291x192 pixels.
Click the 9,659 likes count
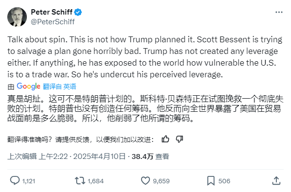point(161,181)
